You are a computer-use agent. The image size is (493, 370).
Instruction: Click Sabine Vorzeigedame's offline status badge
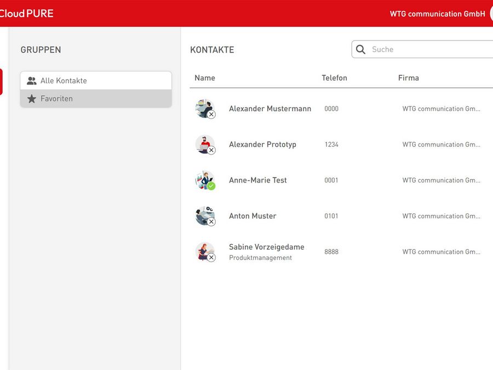(x=211, y=258)
